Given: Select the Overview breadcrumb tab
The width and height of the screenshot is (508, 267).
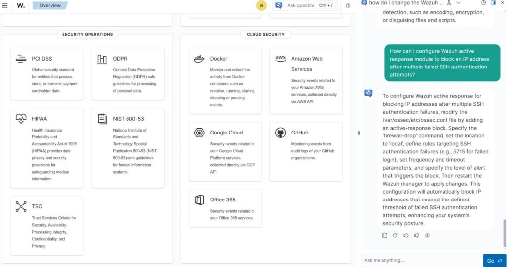Looking at the screenshot, I should tap(50, 6).
